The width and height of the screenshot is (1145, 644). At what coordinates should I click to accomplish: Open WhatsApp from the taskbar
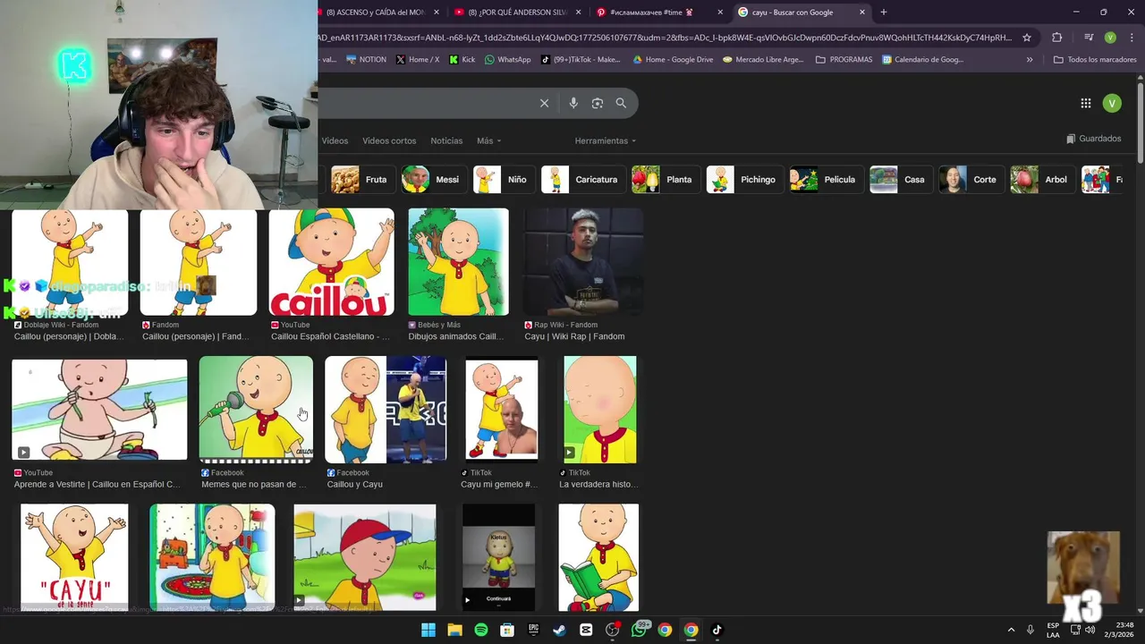pyautogui.click(x=640, y=630)
